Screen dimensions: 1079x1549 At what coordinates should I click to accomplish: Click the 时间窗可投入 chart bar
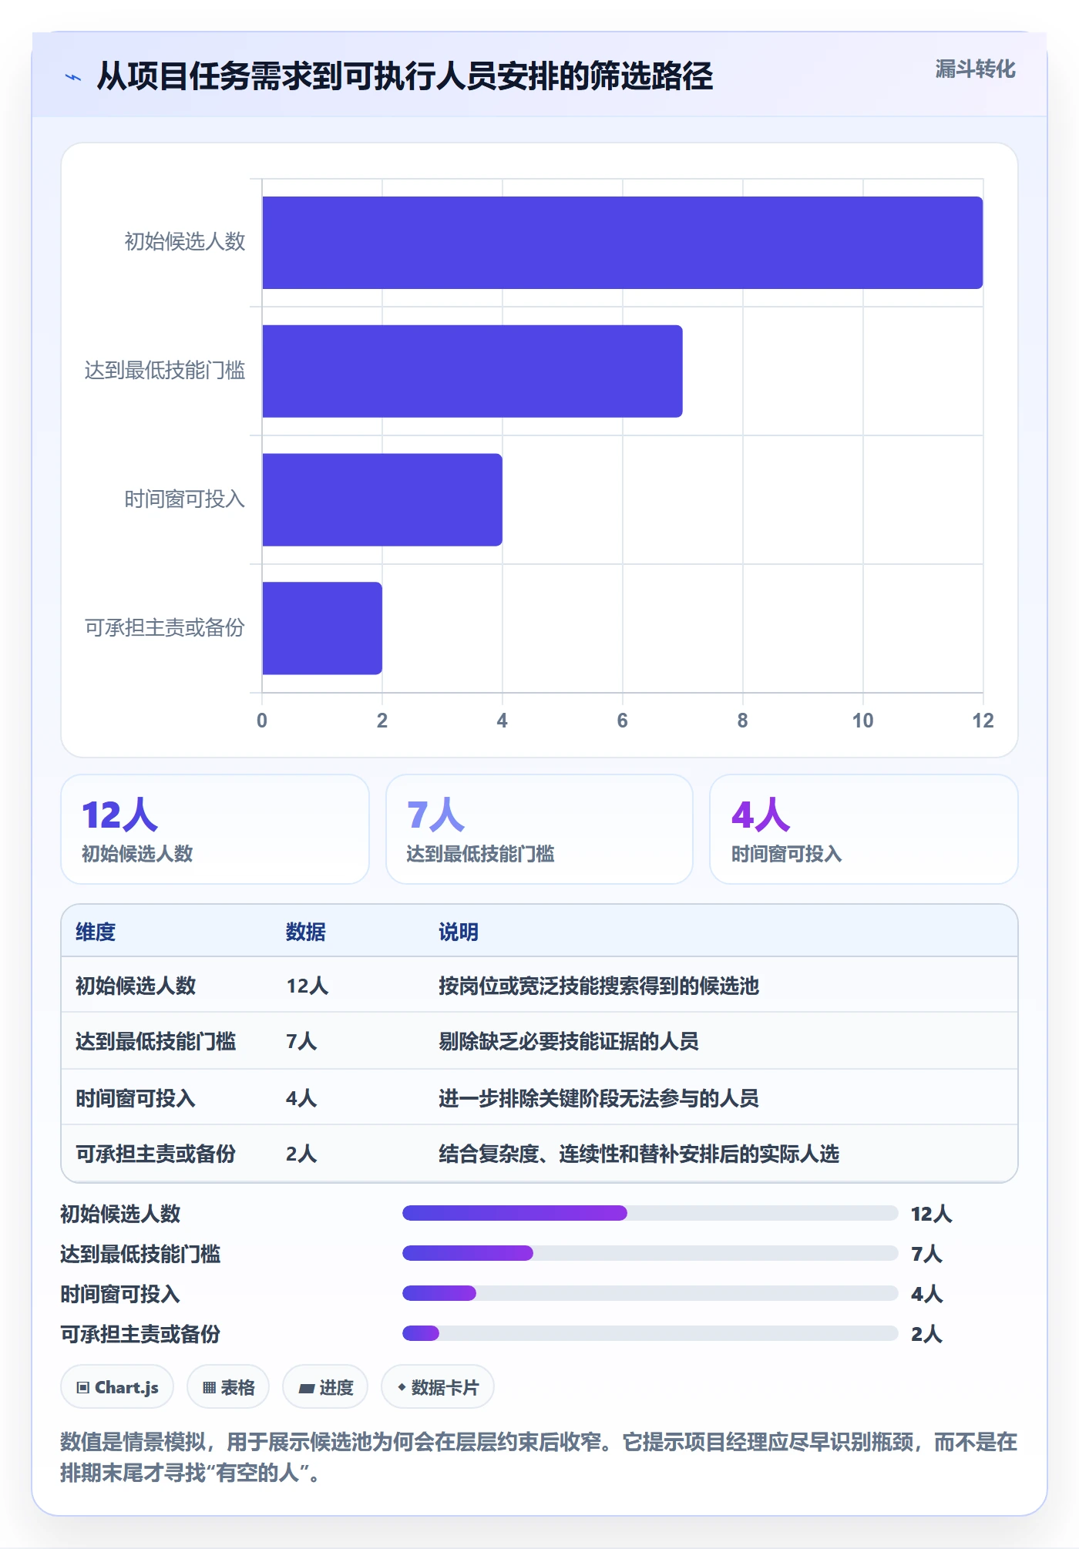382,500
